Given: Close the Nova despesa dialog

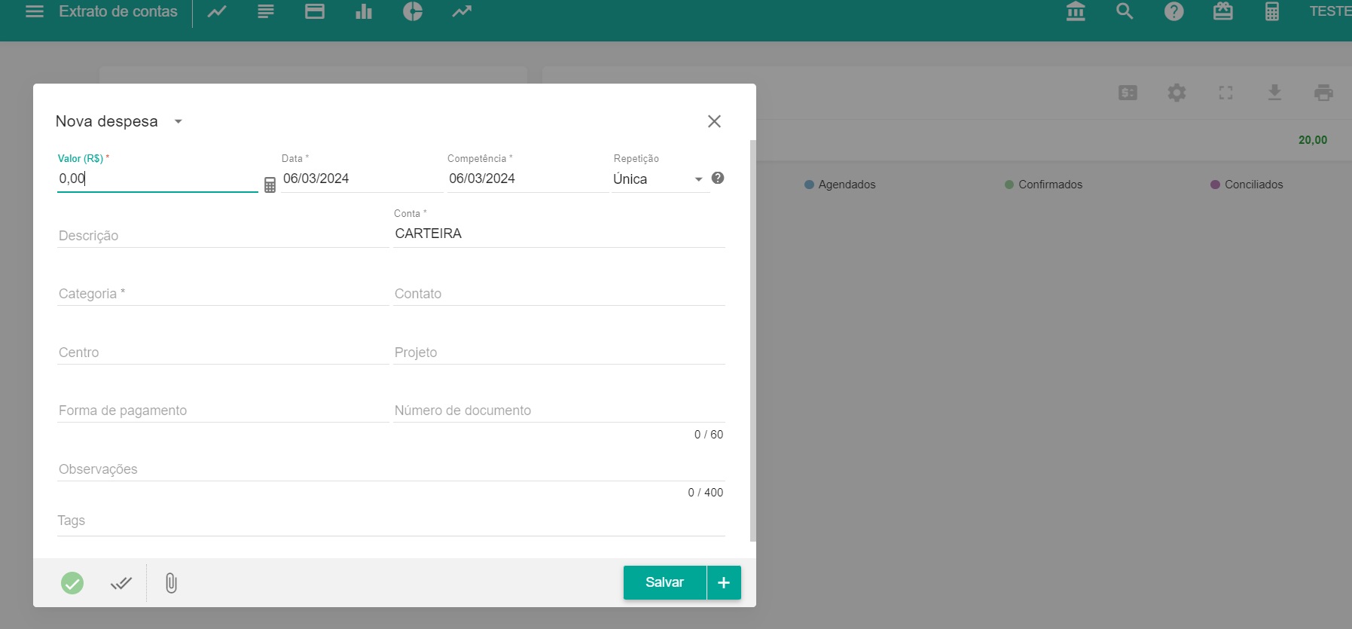Looking at the screenshot, I should pyautogui.click(x=714, y=121).
